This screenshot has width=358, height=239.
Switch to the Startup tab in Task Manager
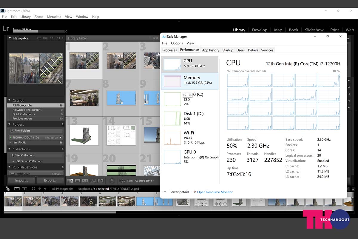[228, 50]
